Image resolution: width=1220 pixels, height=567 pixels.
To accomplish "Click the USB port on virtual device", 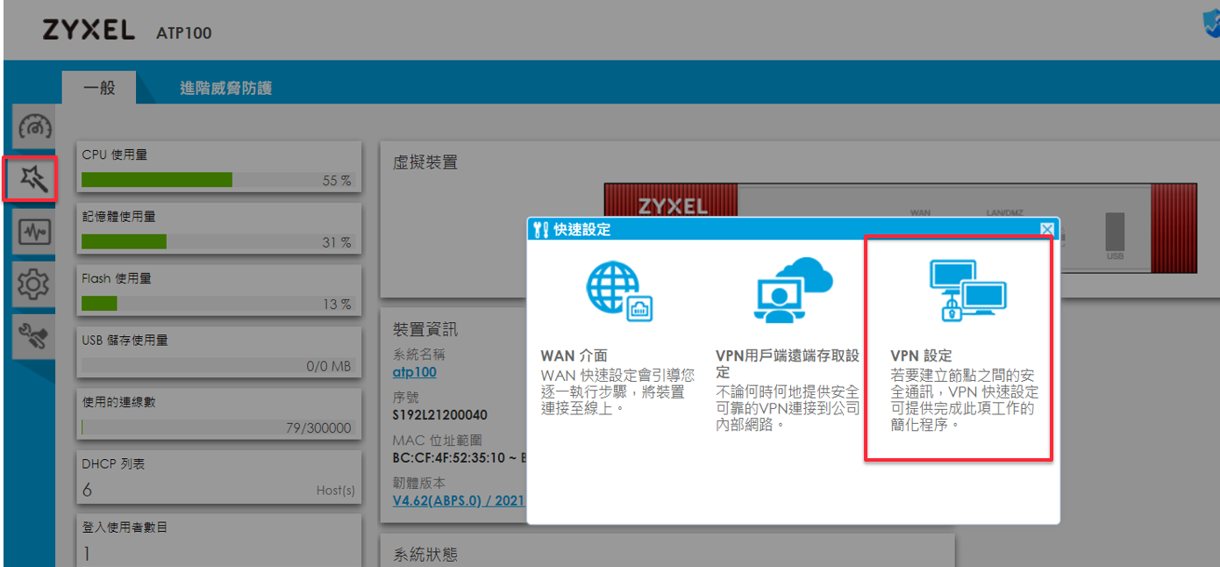I will coord(1115,231).
